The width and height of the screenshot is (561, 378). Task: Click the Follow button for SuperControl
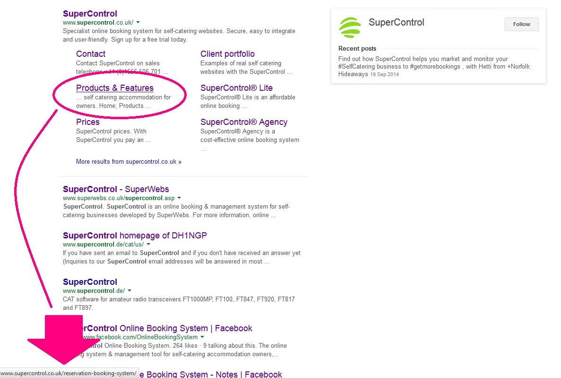[521, 24]
